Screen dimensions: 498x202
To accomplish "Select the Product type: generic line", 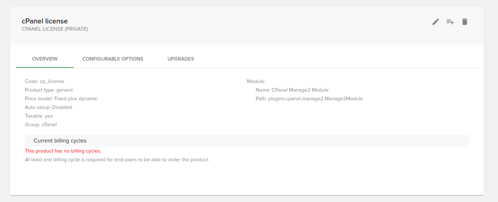I will 49,90.
